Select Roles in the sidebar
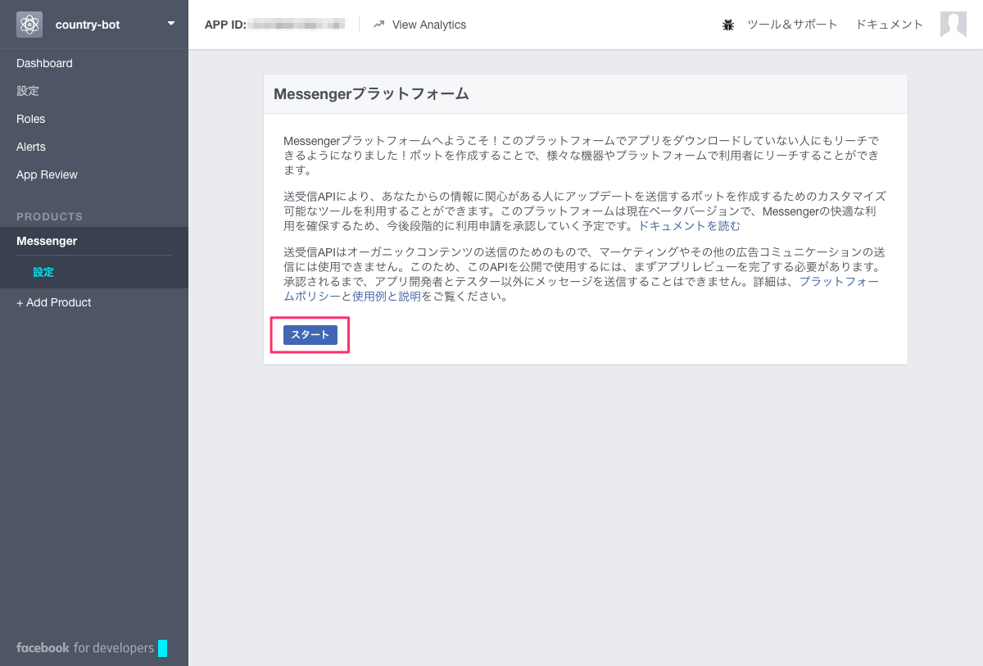 [x=31, y=119]
